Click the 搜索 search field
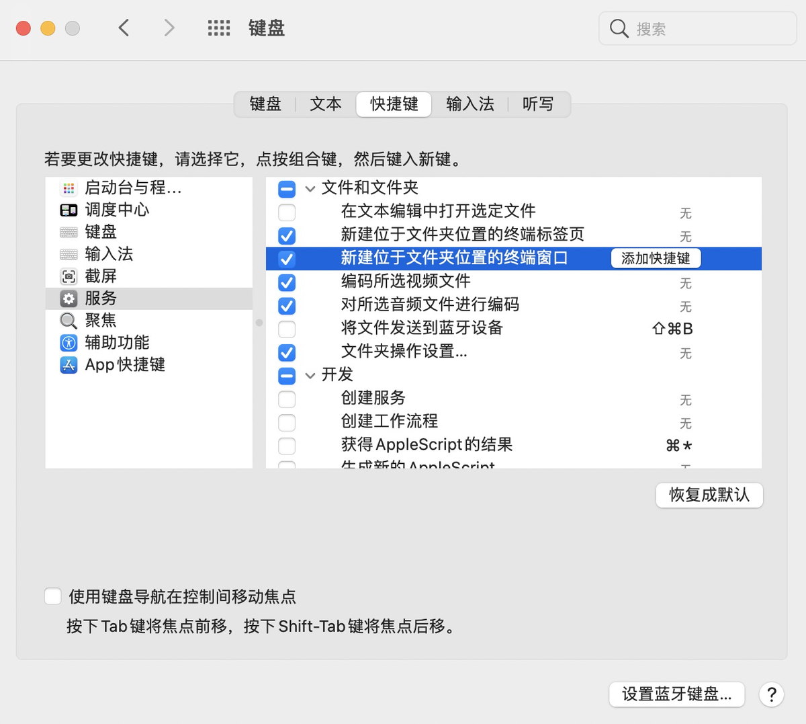The image size is (806, 724). point(705,29)
